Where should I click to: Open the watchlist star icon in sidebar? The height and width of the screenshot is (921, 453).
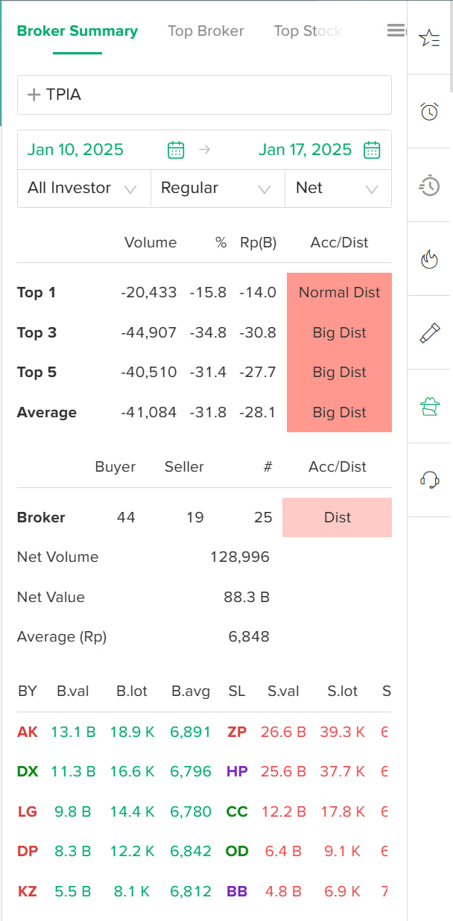point(429,38)
